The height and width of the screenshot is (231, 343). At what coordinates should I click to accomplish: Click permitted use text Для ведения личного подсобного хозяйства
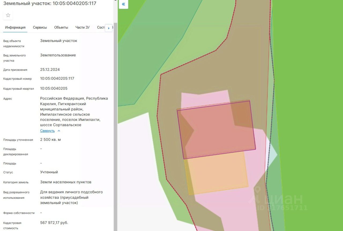click(x=72, y=198)
